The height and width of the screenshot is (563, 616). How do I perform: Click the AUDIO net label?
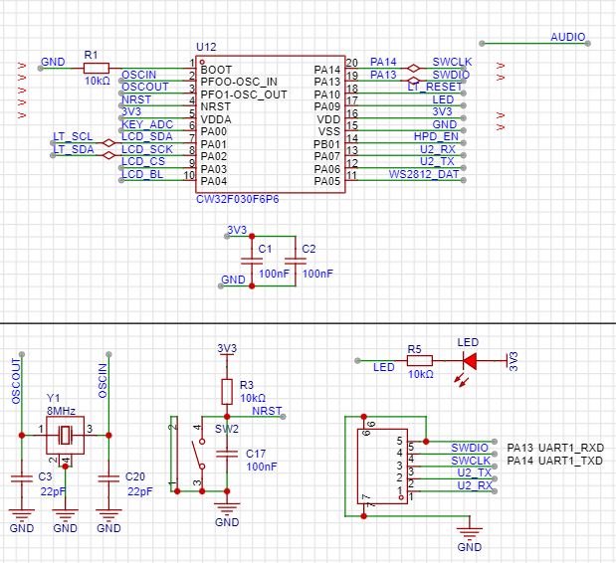pyautogui.click(x=567, y=37)
